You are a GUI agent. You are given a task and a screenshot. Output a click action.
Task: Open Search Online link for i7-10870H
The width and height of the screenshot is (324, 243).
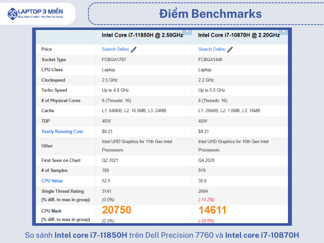pos(212,49)
